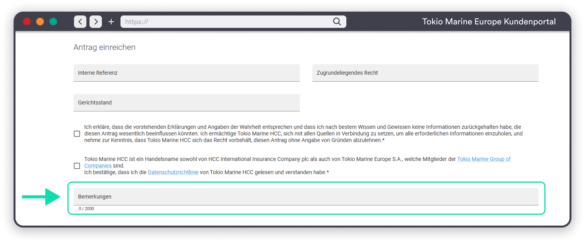
Task: Click into the Bemerkungen text field
Action: (306, 197)
